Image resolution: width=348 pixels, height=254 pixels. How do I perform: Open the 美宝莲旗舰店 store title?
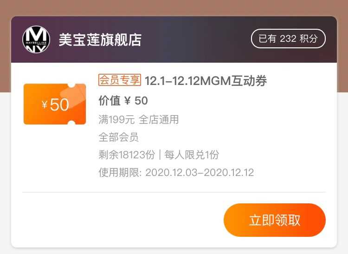(100, 40)
